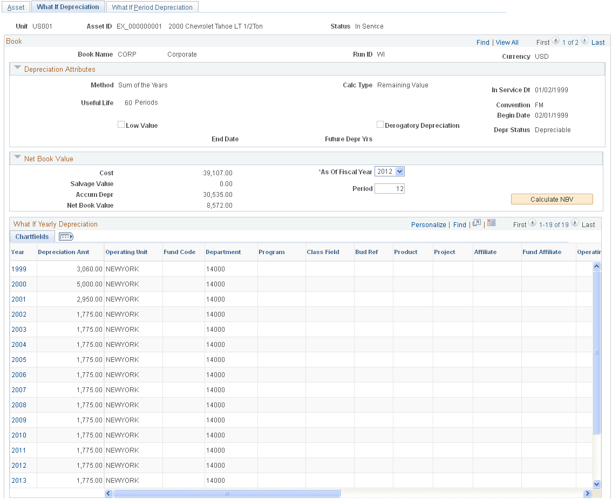
Task: Switch to the Asset tab
Action: pyautogui.click(x=16, y=6)
